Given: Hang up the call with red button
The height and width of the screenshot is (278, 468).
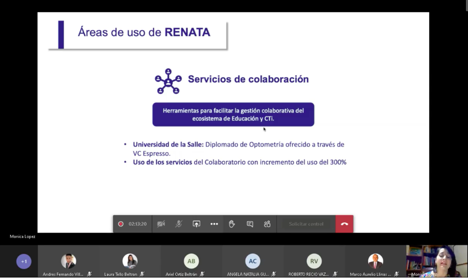Looking at the screenshot, I should point(344,224).
